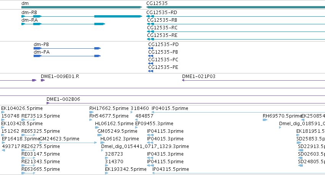325x175 pixels.
Task: Click the last exon block of dm-RA
Action: [x=100, y=24]
